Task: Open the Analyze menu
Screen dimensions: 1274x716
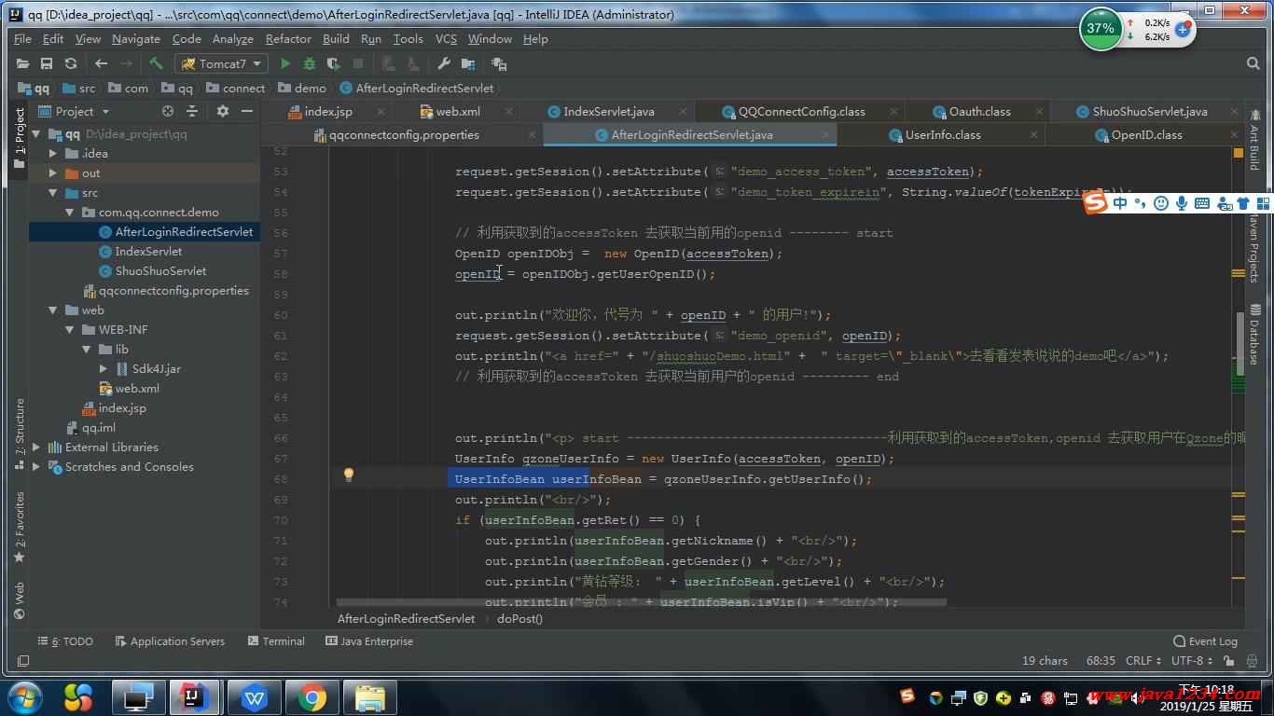Action: coord(232,39)
